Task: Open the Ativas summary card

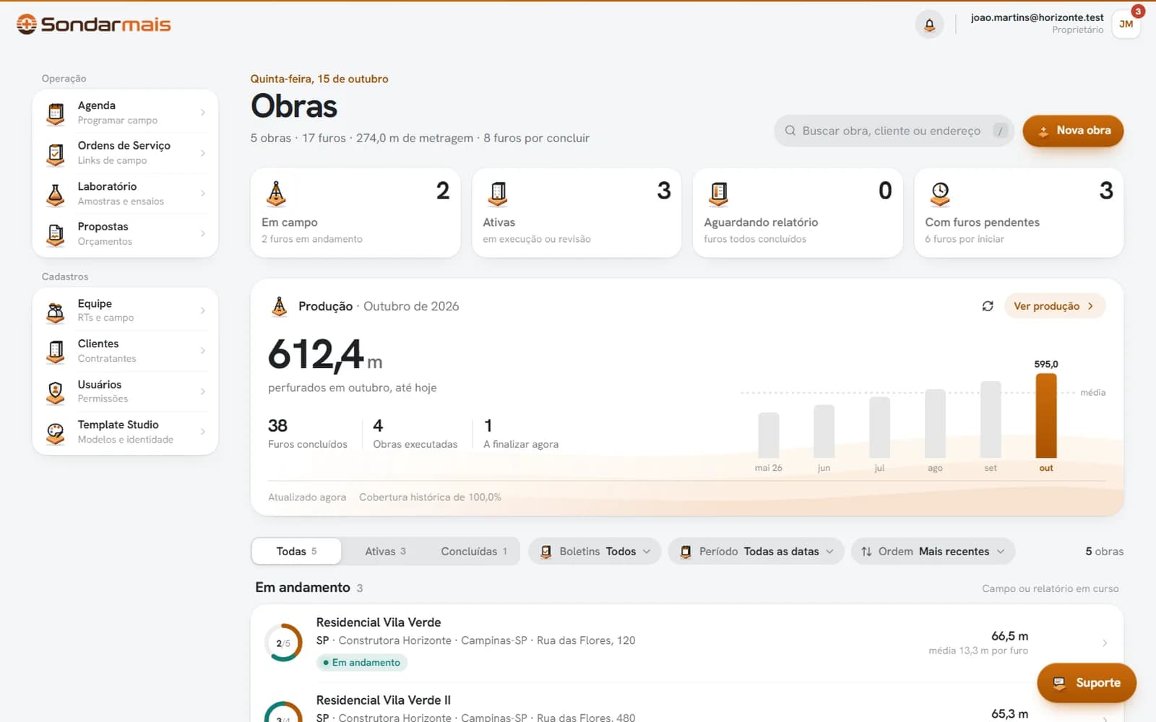Action: pos(577,213)
